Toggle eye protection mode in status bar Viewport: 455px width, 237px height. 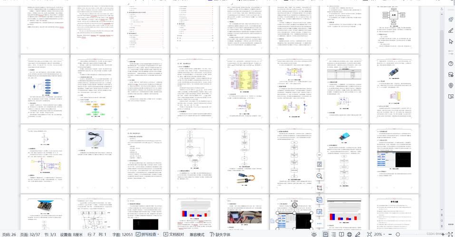314,234
